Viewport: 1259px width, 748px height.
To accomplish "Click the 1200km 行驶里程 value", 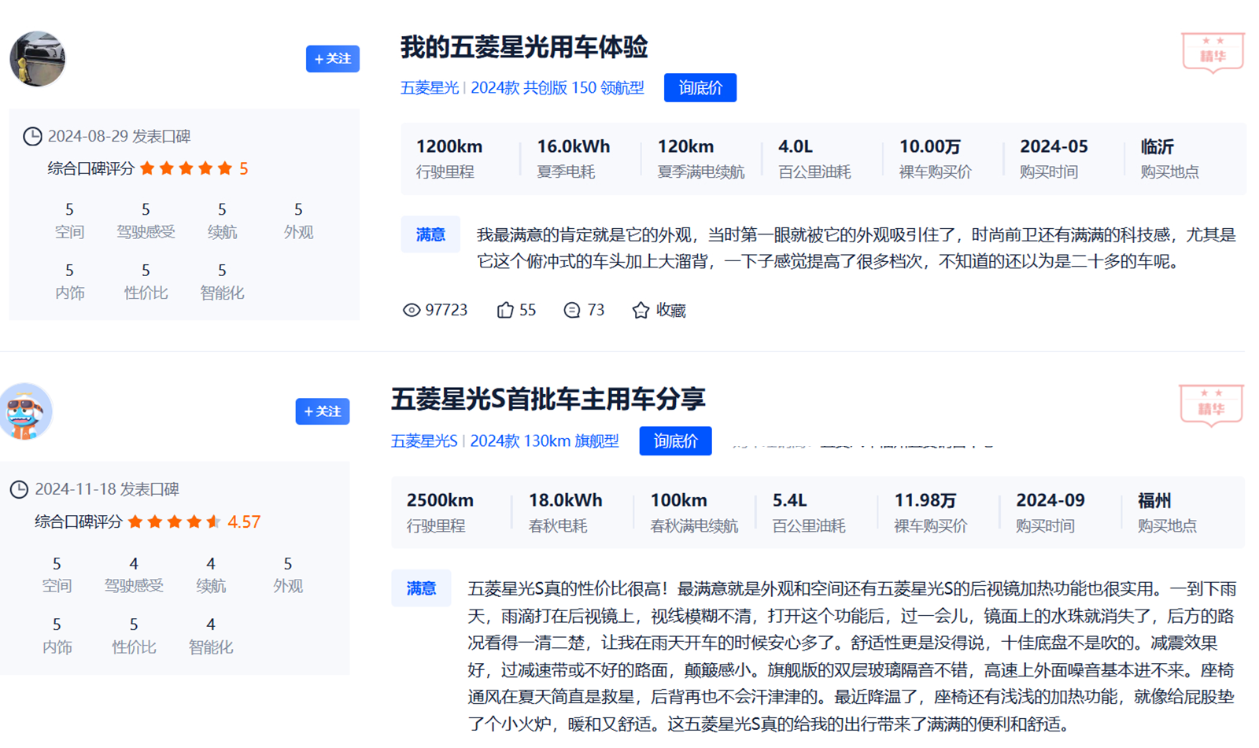I will [x=449, y=147].
